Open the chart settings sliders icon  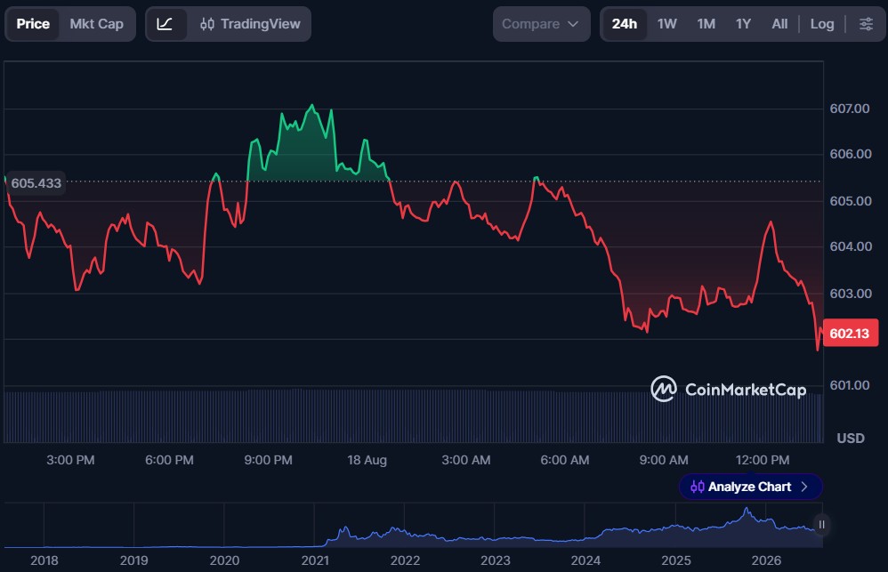click(866, 24)
